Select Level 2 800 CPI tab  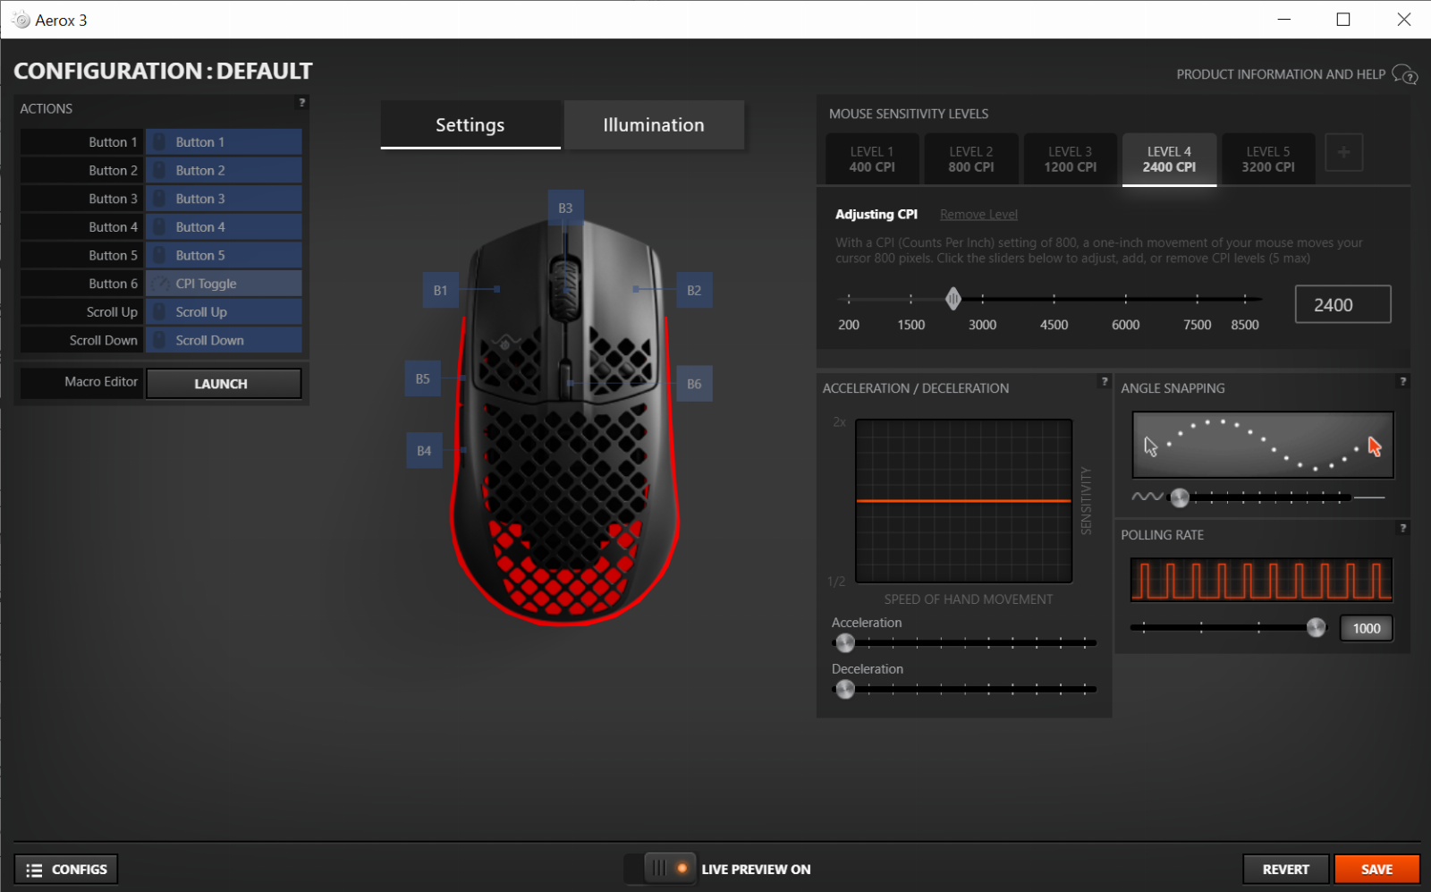[971, 159]
